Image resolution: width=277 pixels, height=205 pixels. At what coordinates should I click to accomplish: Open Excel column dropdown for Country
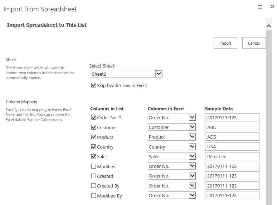click(193, 147)
